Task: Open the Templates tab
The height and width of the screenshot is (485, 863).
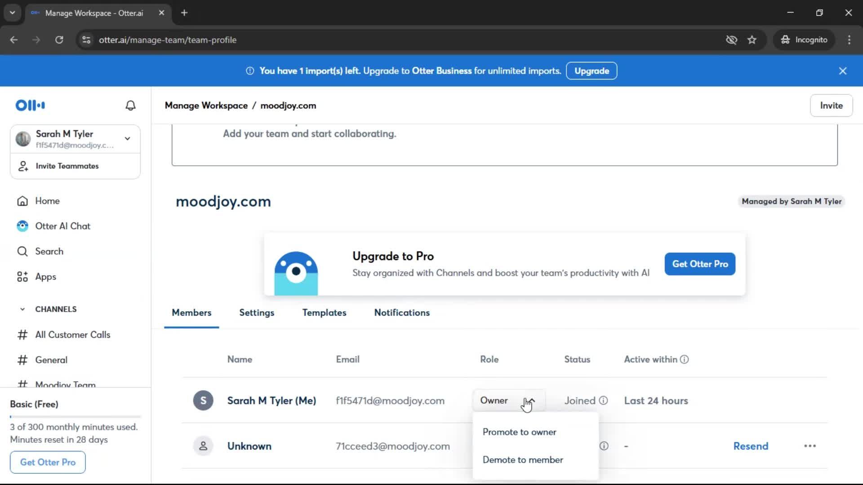Action: (x=324, y=313)
